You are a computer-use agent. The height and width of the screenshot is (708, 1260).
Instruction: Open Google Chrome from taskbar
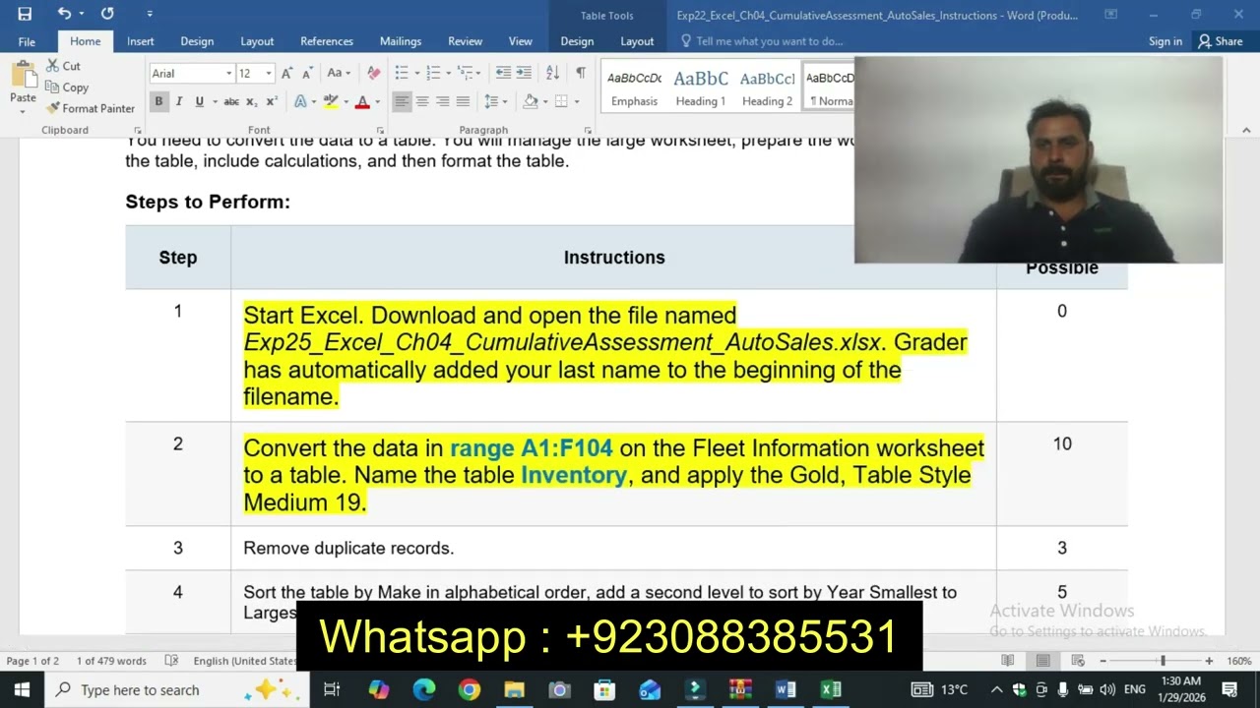[x=469, y=690]
